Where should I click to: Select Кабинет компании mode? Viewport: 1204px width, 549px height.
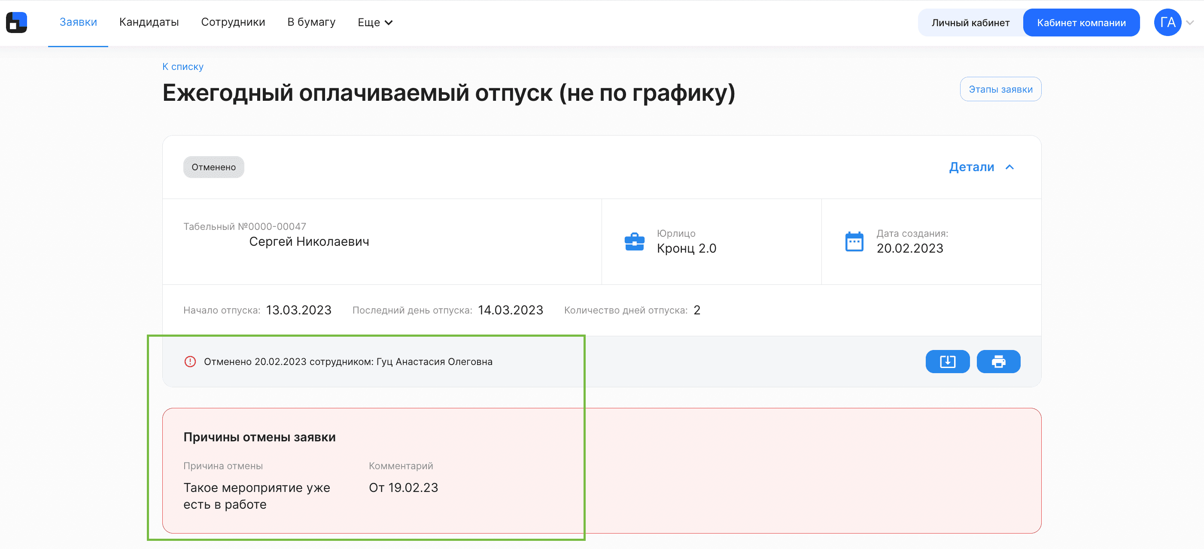tap(1081, 22)
